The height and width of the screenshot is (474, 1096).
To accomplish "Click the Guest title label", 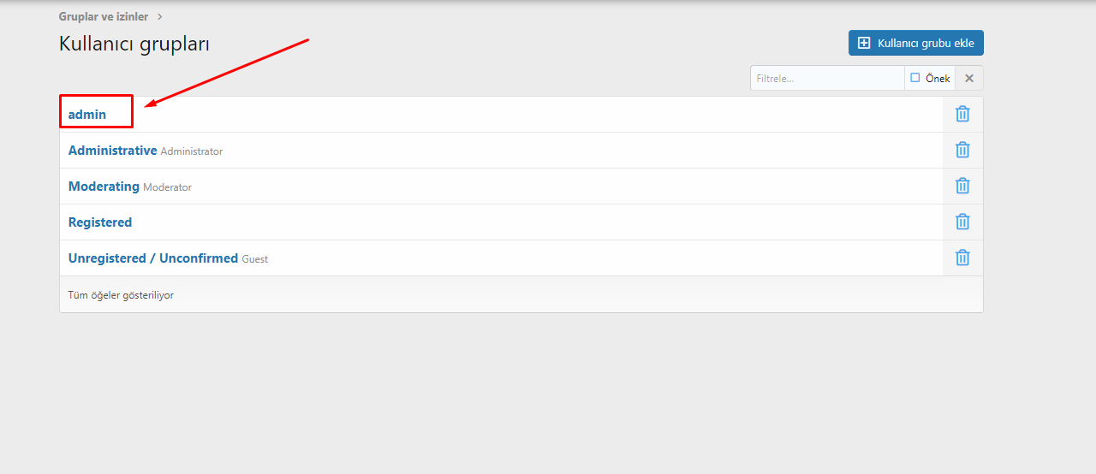I will 255,259.
